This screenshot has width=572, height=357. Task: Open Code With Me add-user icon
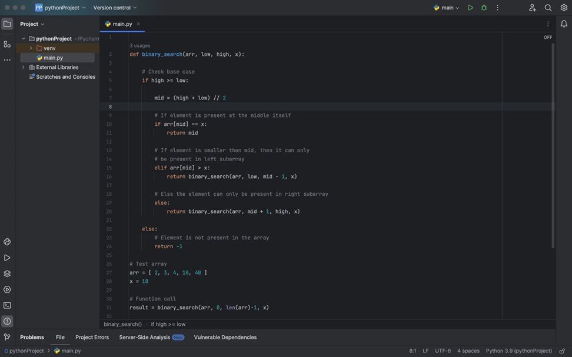(x=532, y=8)
